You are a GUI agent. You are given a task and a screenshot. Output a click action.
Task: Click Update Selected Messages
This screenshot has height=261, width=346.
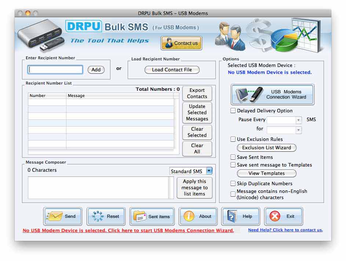coord(197,112)
